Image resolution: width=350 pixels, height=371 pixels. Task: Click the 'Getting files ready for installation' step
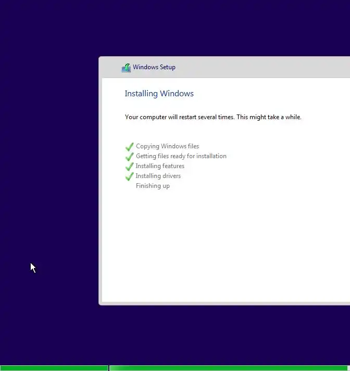coord(181,156)
